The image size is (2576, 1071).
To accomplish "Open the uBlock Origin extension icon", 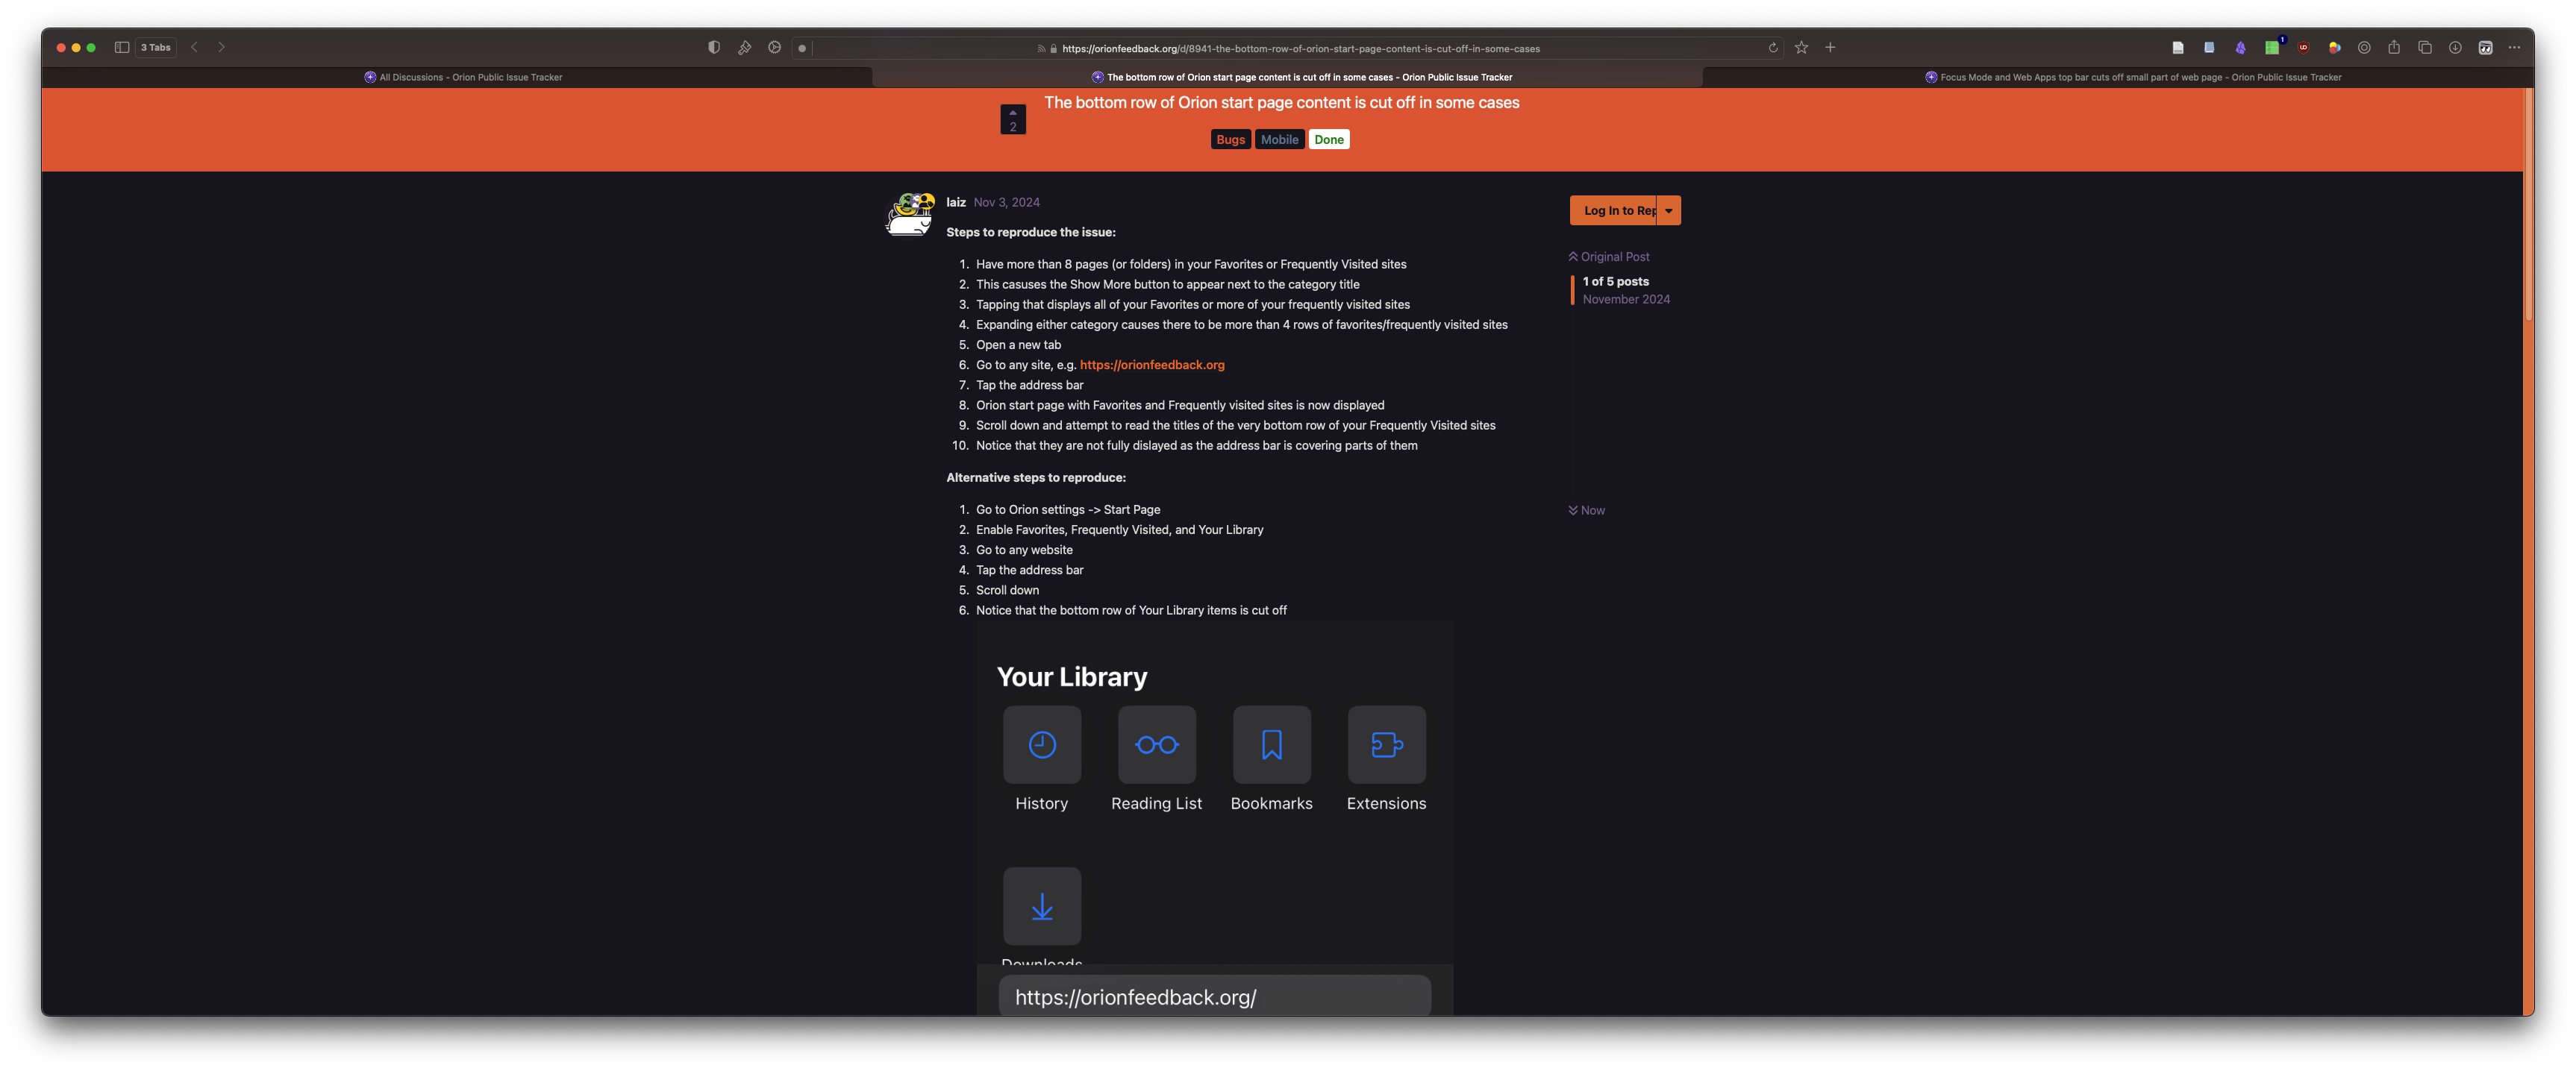I will click(x=2303, y=47).
